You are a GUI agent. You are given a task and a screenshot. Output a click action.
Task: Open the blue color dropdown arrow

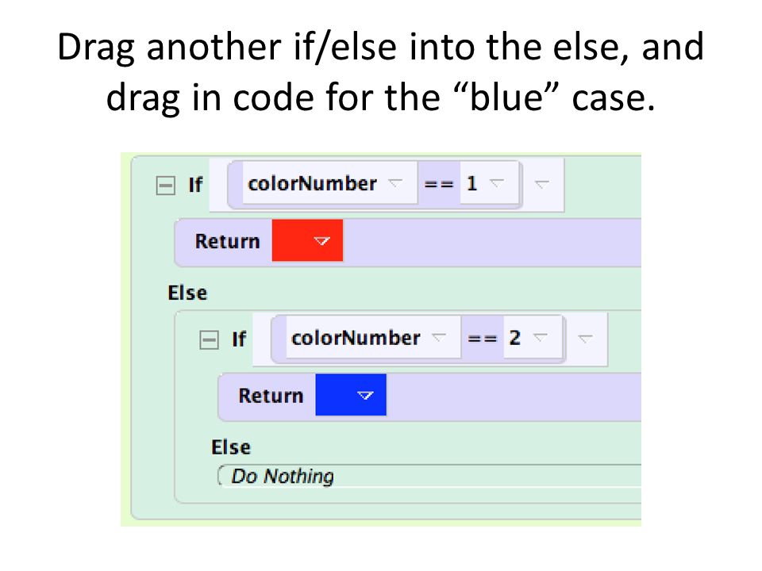point(365,395)
